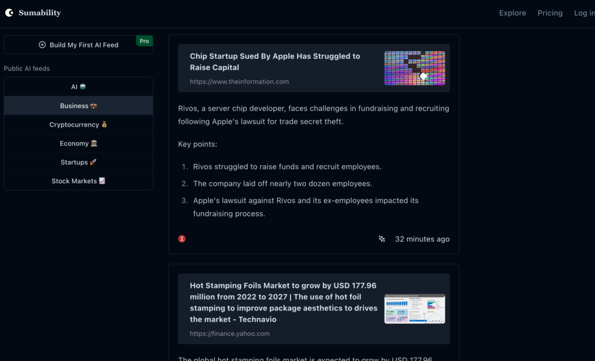Select the Business feed
595x361 pixels.
tap(78, 106)
